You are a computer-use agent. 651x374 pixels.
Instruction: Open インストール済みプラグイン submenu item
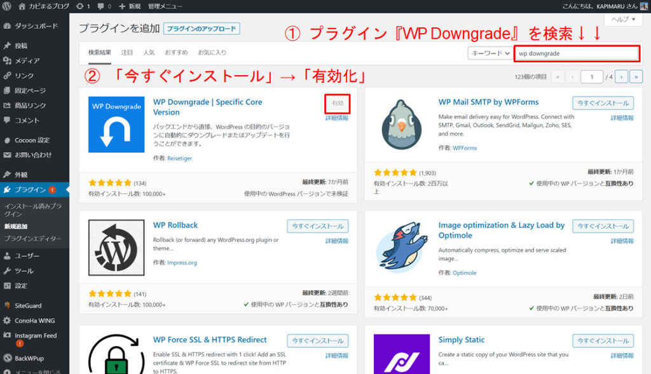[x=33, y=210]
